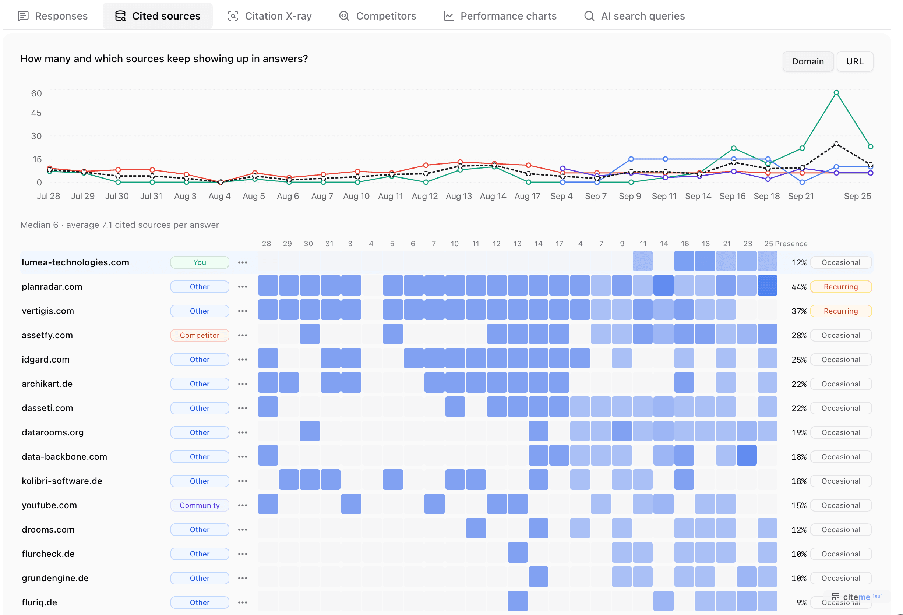903x615 pixels.
Task: Open more options for fluriq.de
Action: [x=243, y=602]
